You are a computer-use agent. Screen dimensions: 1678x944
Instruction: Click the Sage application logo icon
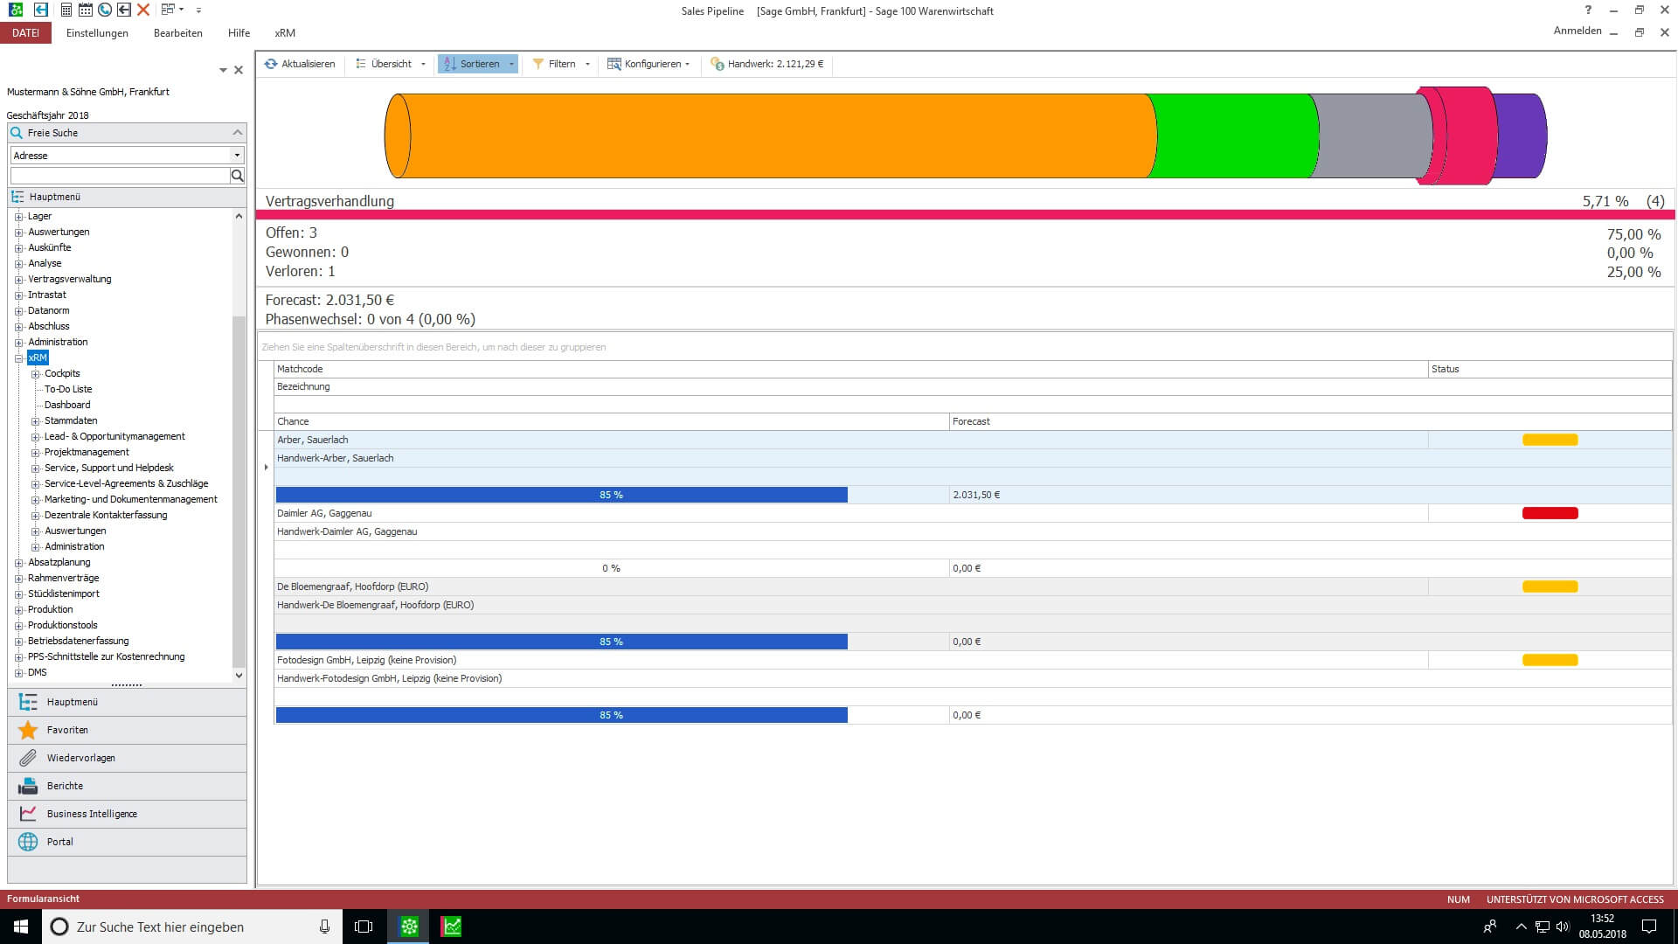pos(16,10)
